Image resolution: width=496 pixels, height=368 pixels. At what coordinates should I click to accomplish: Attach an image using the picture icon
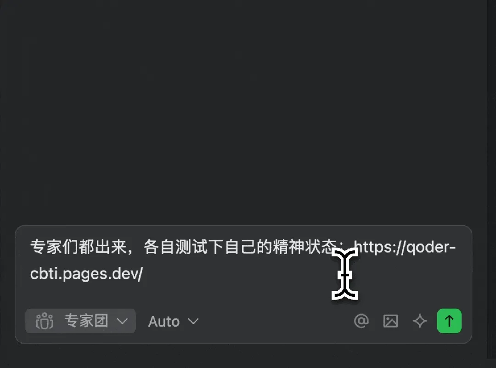click(390, 321)
